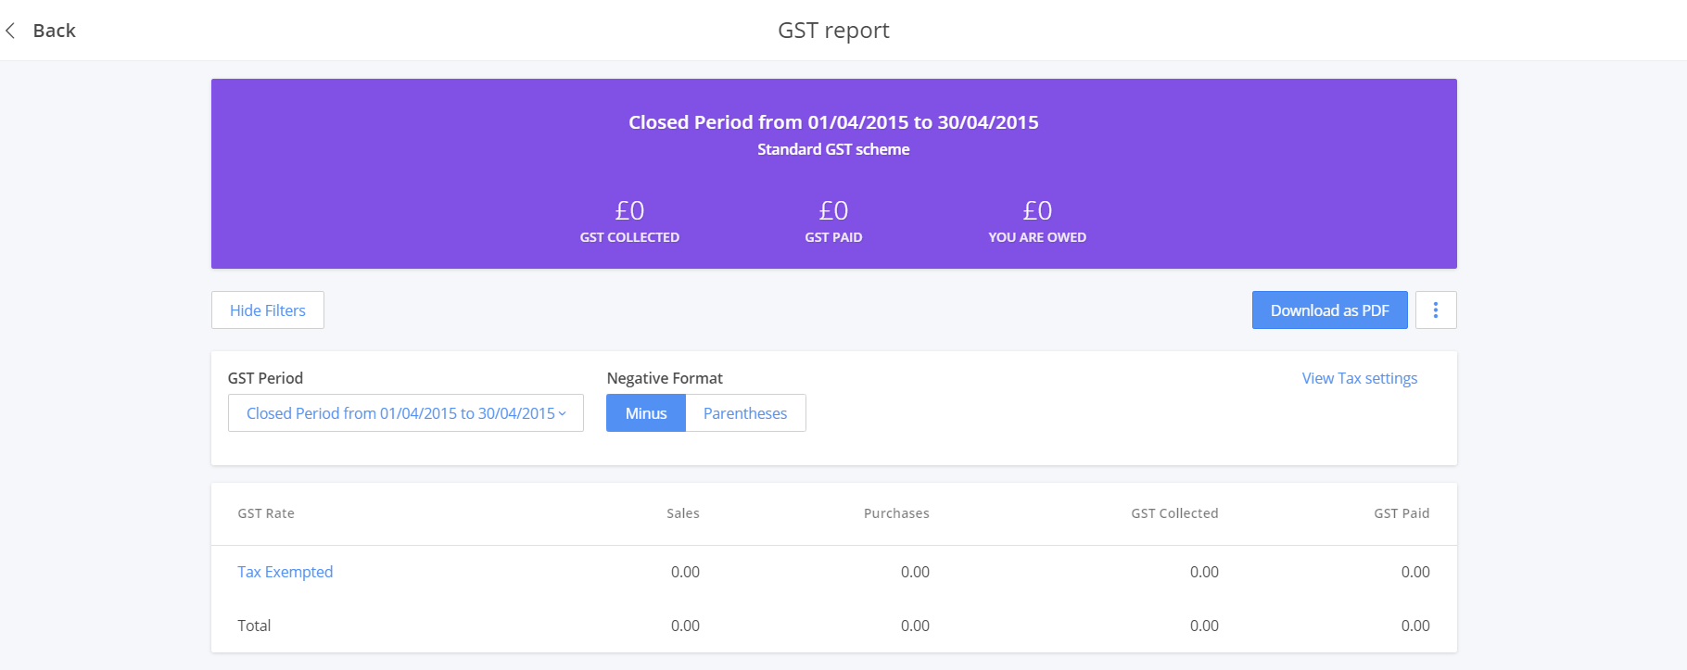Click the £0 GST PAID summary figure

[x=833, y=211]
